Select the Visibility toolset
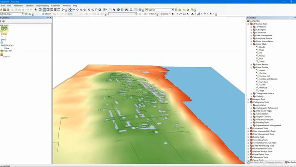 (x=260, y=96)
